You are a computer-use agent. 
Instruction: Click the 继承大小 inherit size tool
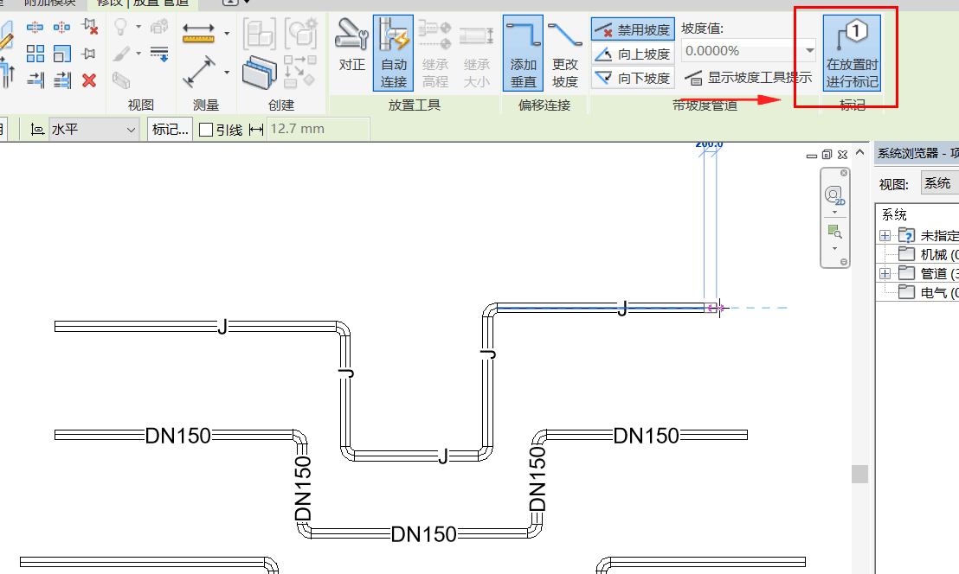tap(477, 53)
